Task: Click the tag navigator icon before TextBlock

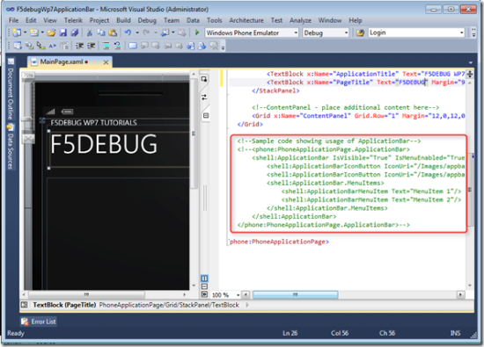Action: click(x=24, y=305)
